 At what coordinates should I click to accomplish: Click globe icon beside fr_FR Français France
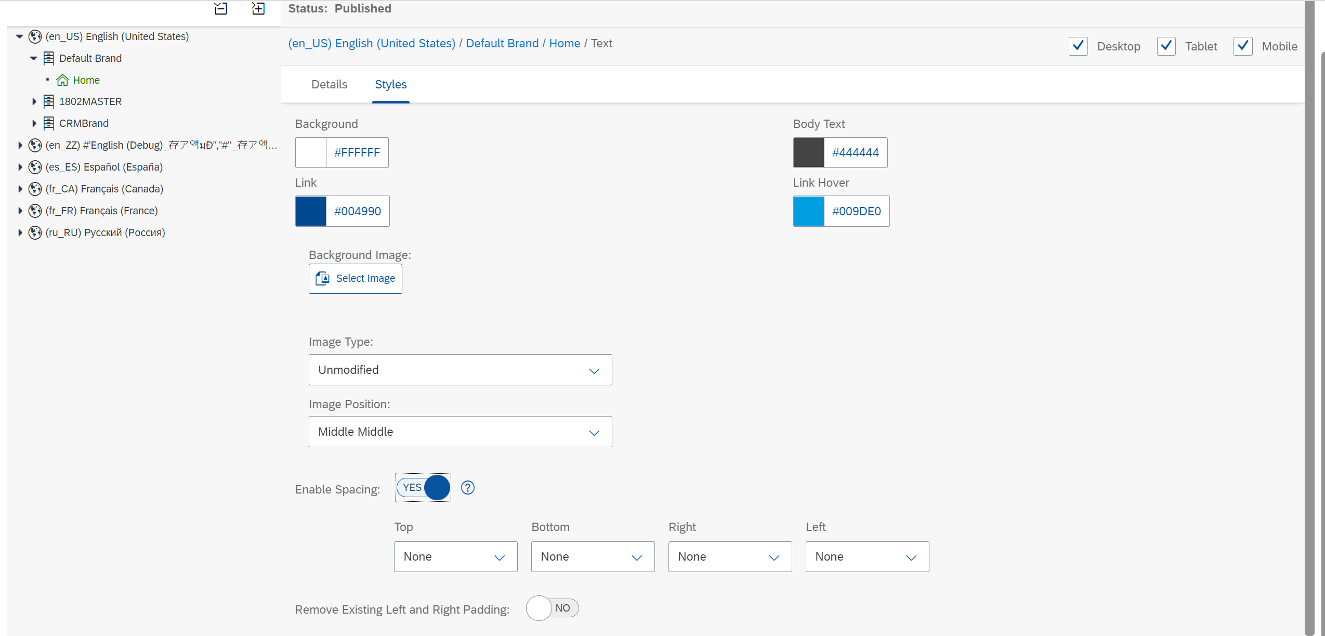click(35, 211)
